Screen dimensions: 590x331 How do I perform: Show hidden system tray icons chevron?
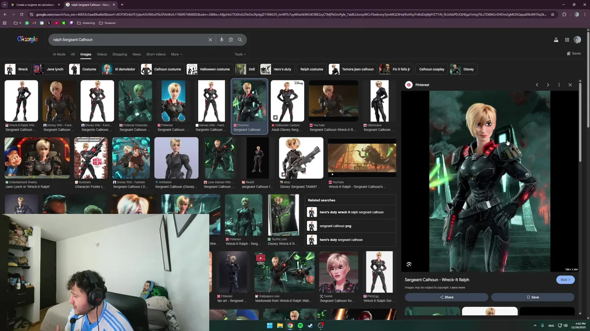(x=535, y=325)
